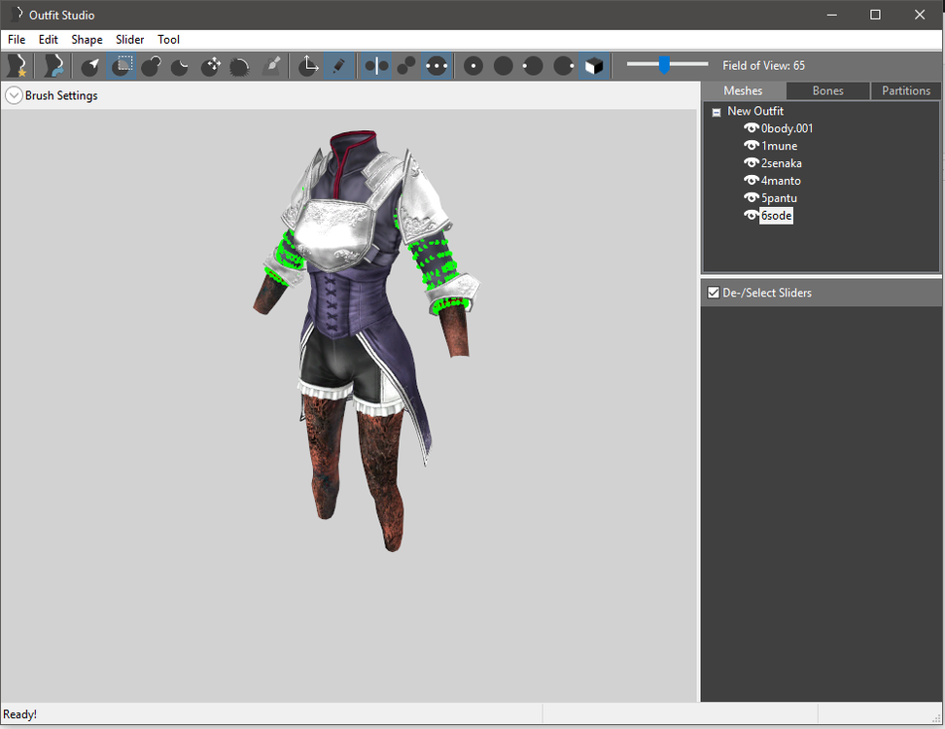Open the Edit menu

coord(49,40)
